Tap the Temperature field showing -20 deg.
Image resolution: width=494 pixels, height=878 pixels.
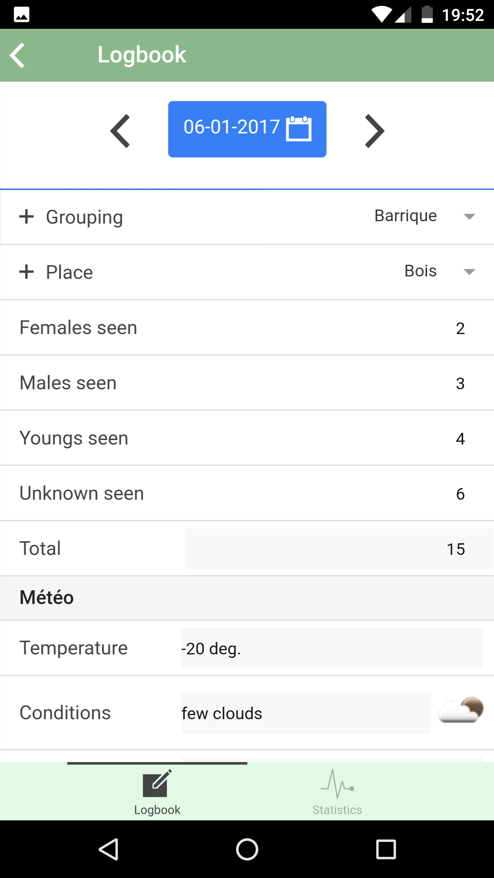tap(332, 648)
